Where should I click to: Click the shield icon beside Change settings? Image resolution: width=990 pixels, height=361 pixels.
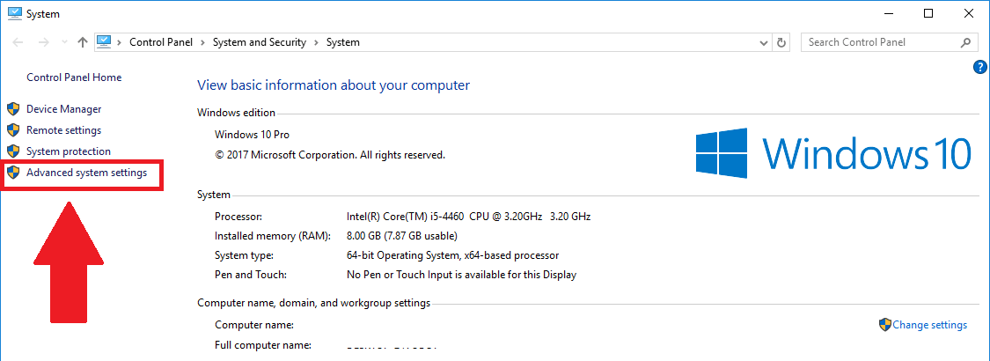[x=885, y=324]
